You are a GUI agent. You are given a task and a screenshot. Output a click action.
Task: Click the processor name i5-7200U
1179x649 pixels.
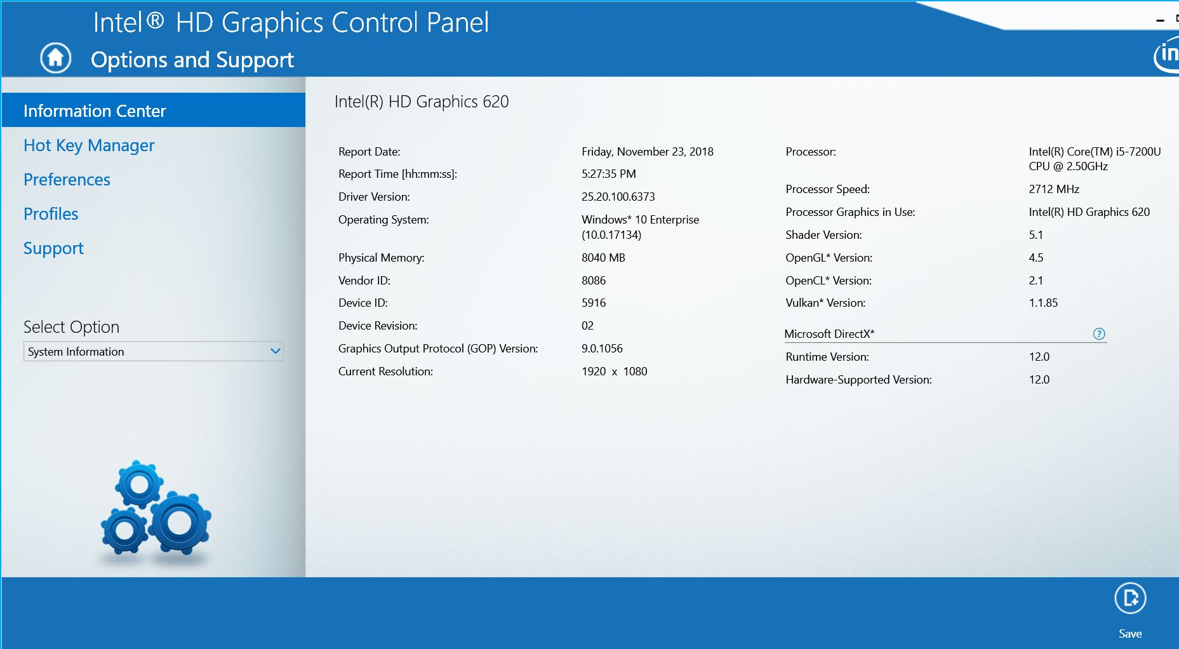(x=1095, y=159)
